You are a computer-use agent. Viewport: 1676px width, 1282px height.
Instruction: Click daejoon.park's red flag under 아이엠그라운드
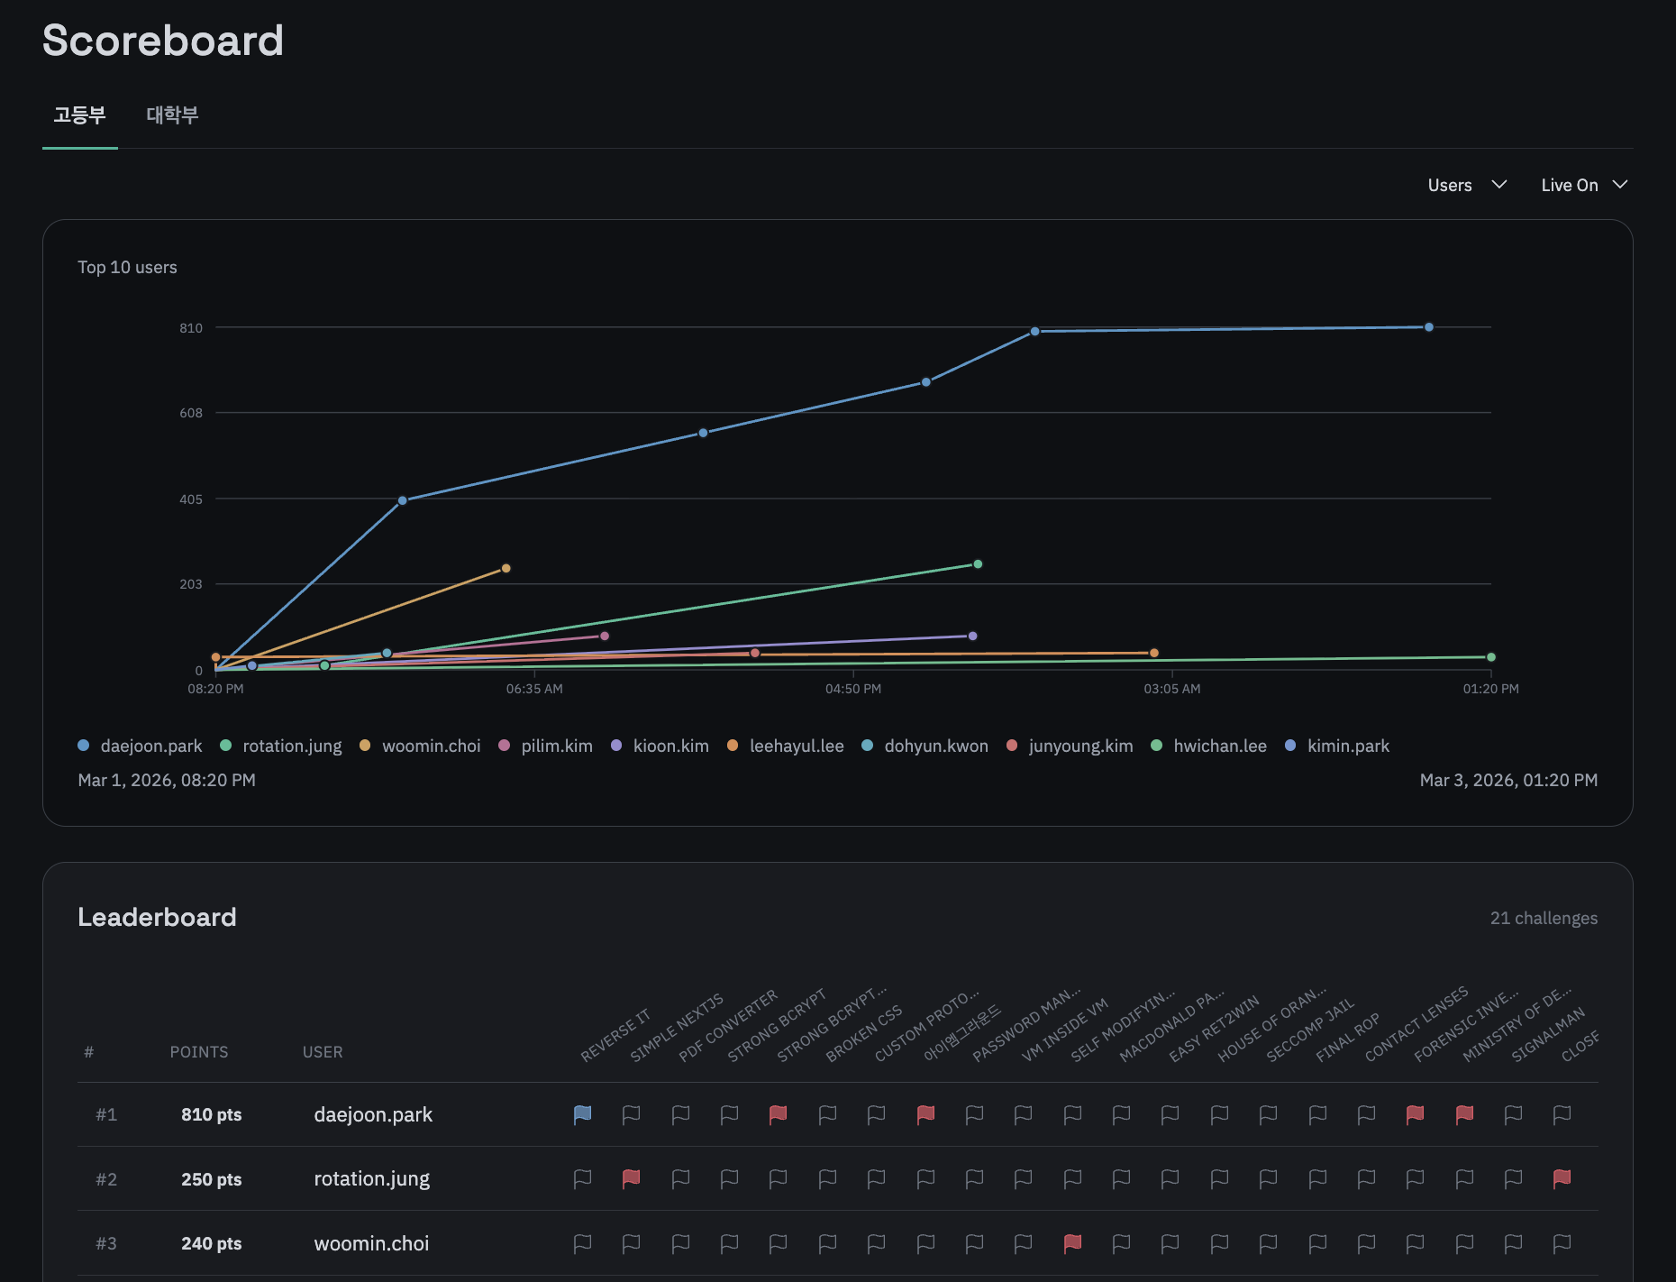coord(924,1114)
